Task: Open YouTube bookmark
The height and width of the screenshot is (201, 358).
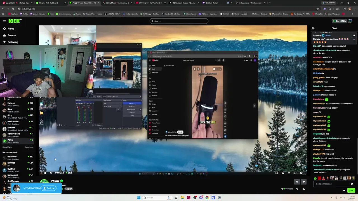Action: [x=13, y=14]
